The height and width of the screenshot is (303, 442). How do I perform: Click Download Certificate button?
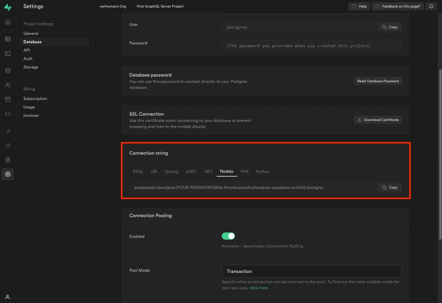(378, 120)
